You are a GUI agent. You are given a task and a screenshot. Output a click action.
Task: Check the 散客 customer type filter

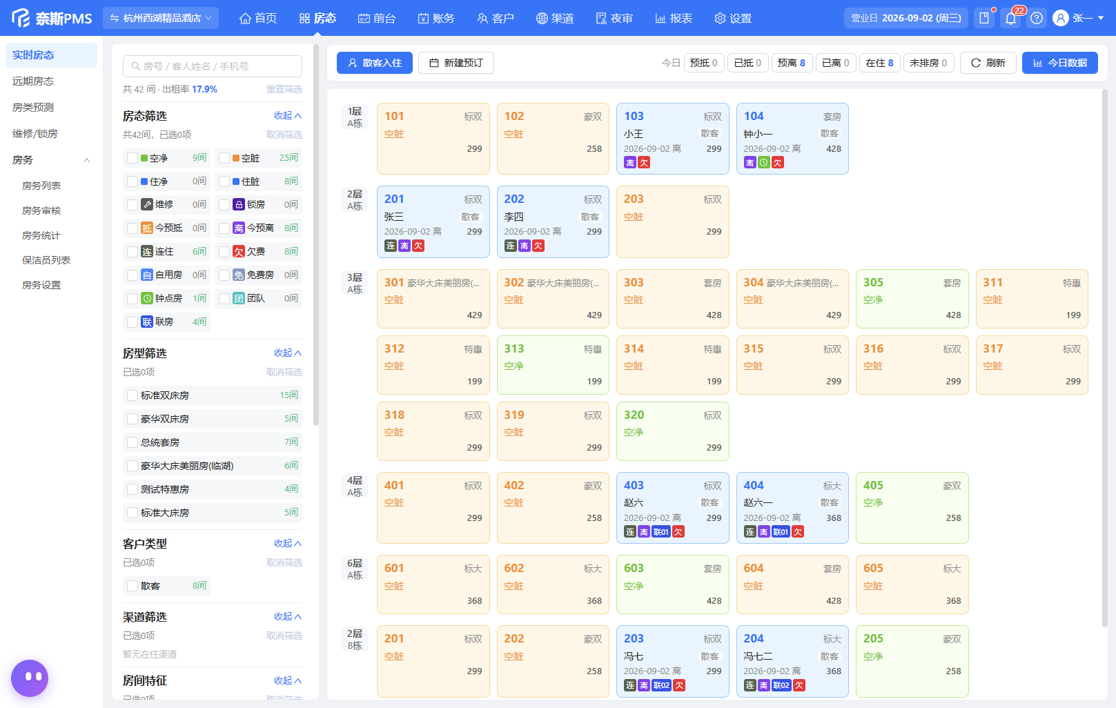[133, 586]
